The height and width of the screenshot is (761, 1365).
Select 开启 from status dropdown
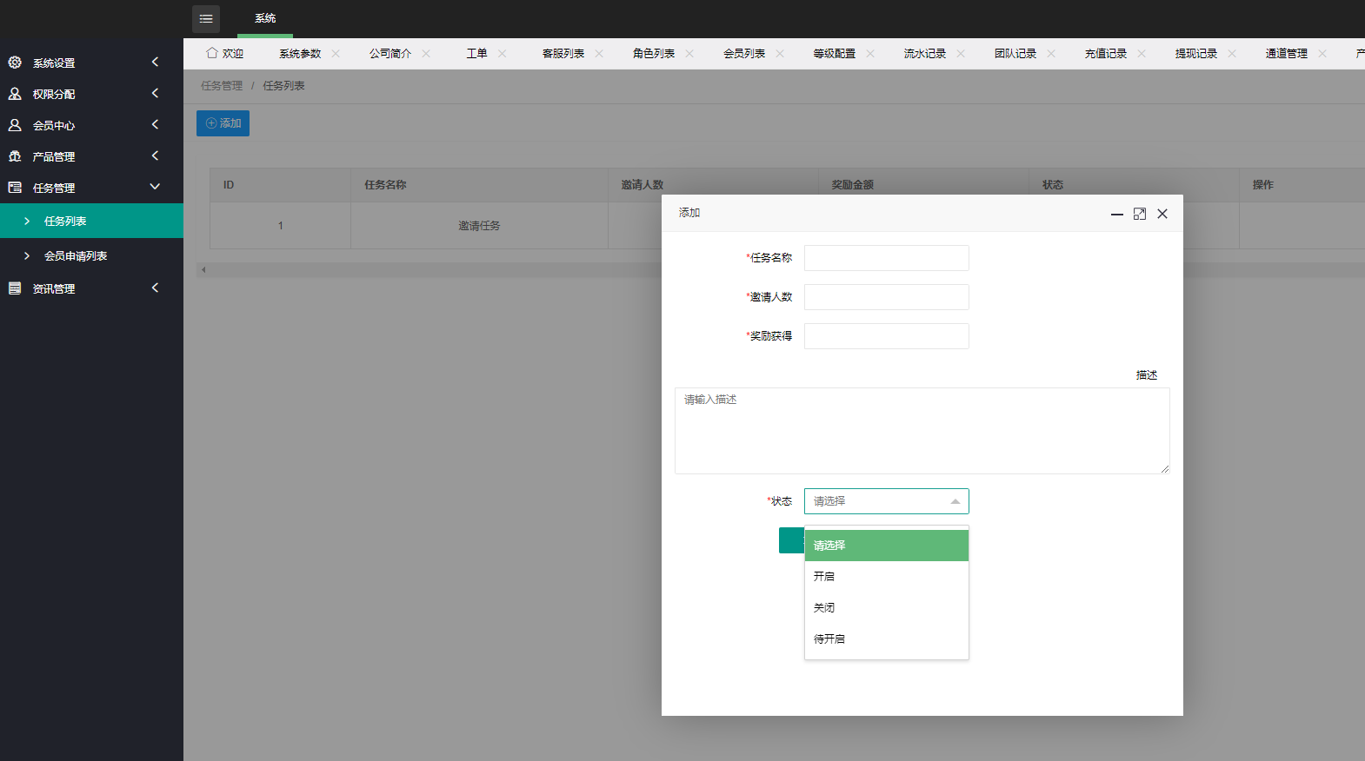(x=886, y=577)
